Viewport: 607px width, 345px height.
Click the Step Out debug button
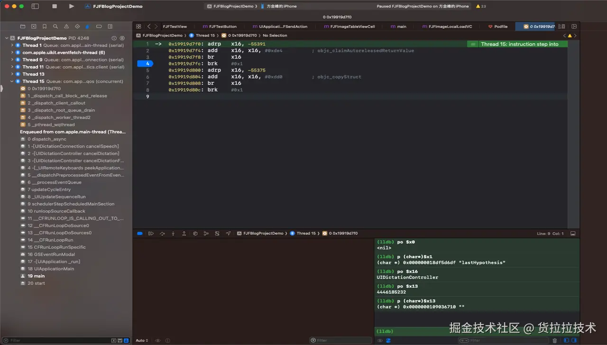tap(184, 233)
